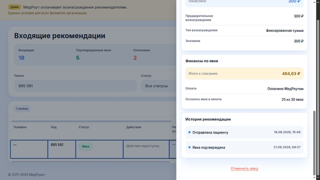Click the 'Явка подтверждена' history entry
Viewport: 320px width, 180px height.
point(244,147)
